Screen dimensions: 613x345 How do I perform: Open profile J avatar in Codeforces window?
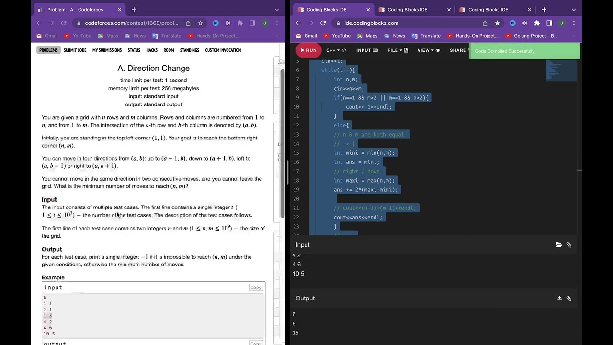coord(265,23)
